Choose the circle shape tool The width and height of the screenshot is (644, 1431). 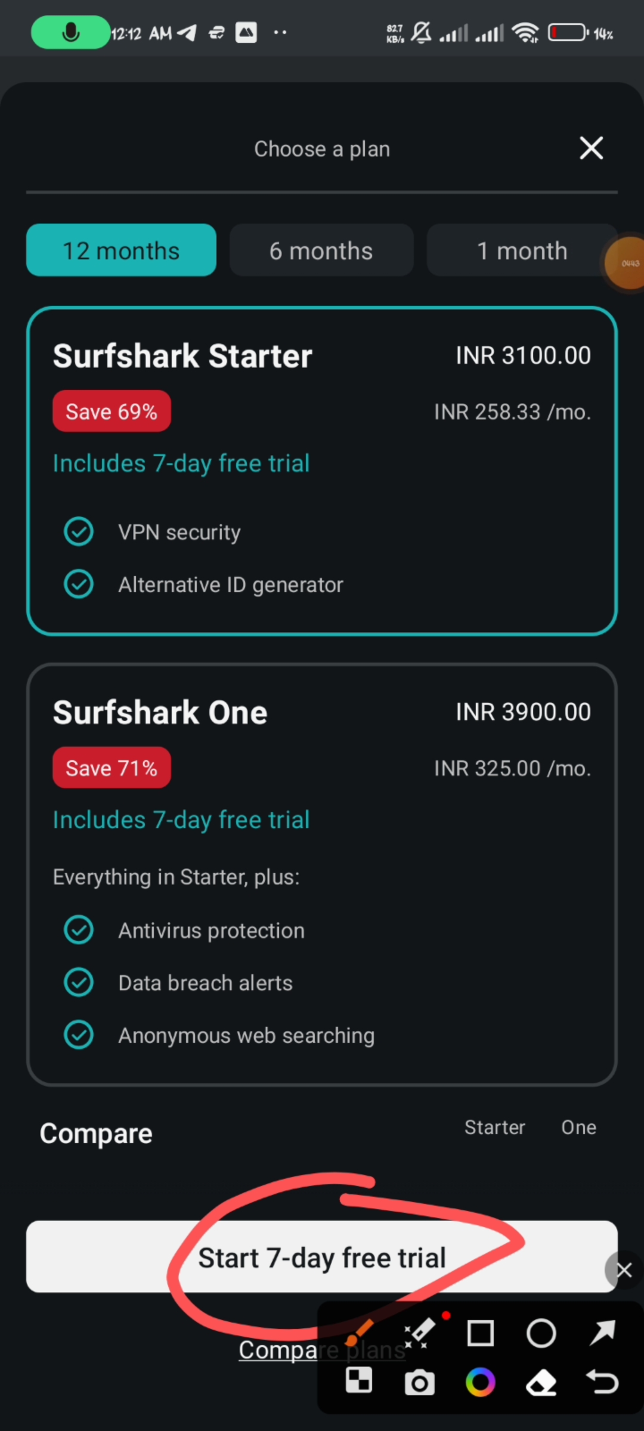coord(541,1333)
